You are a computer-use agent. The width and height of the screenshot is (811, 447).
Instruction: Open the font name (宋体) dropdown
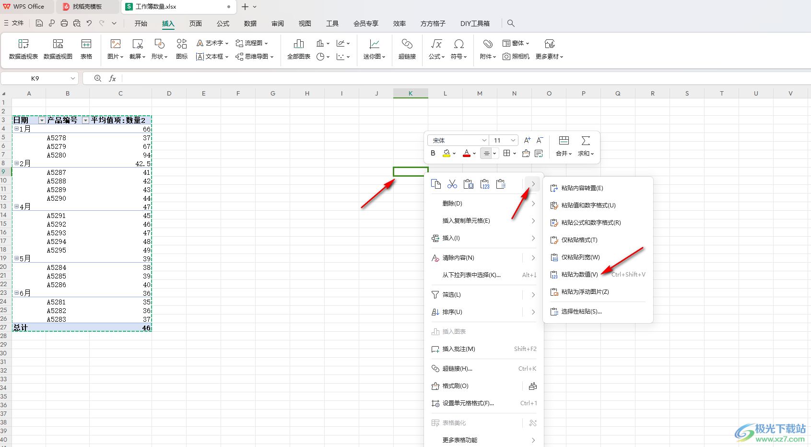click(x=484, y=140)
